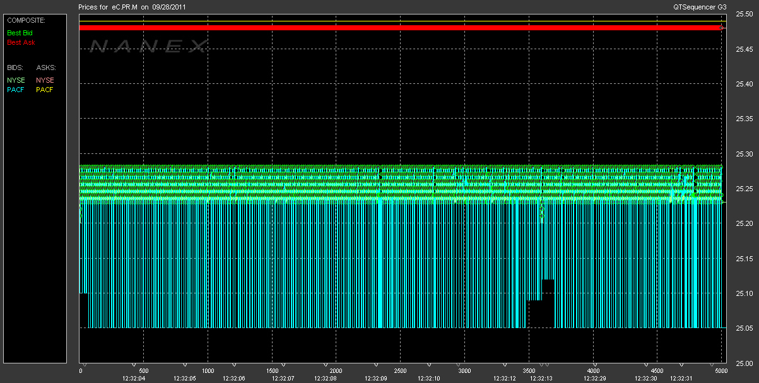This screenshot has height=383, width=759.
Task: Click the triangle marker above 12:32:04
Action: 134,365
